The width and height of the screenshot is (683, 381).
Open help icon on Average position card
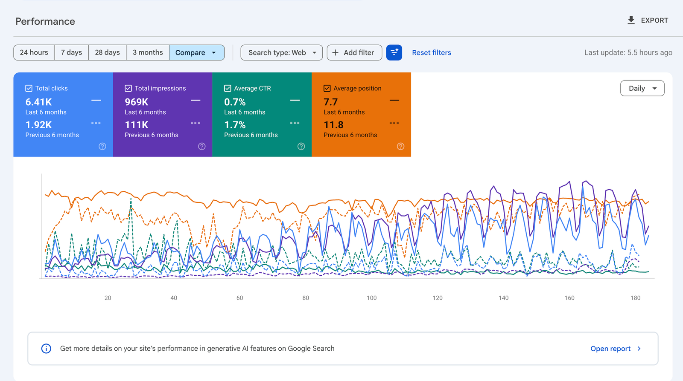400,146
